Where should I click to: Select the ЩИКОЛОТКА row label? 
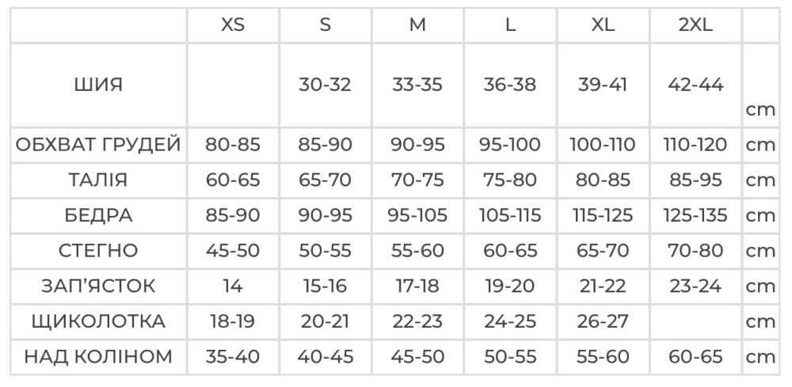(98, 321)
